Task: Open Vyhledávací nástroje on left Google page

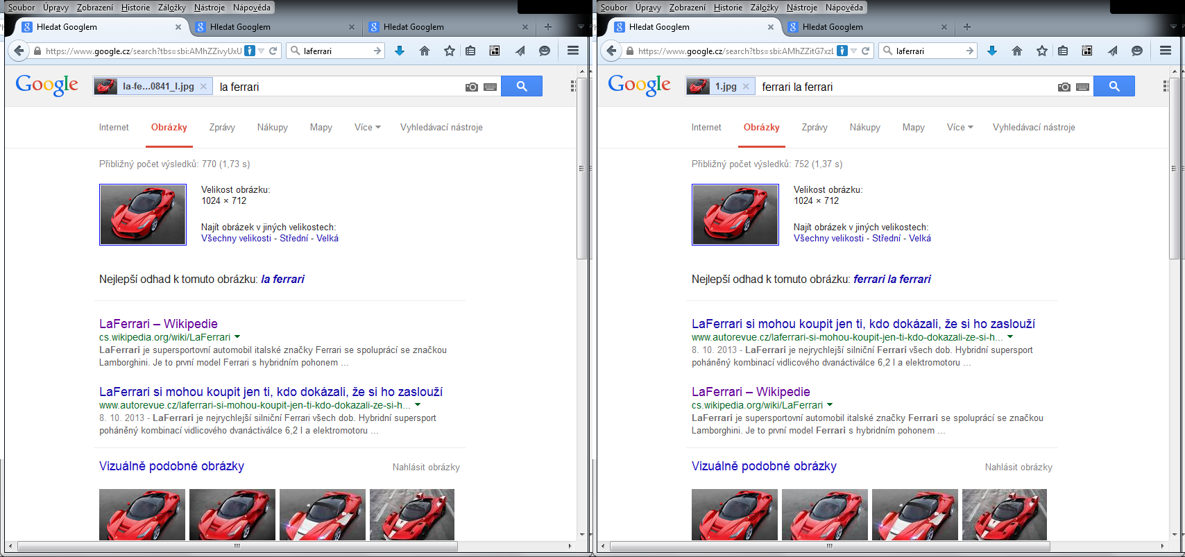Action: [441, 127]
